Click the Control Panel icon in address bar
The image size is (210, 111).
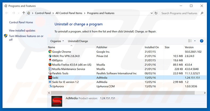pos(28,13)
